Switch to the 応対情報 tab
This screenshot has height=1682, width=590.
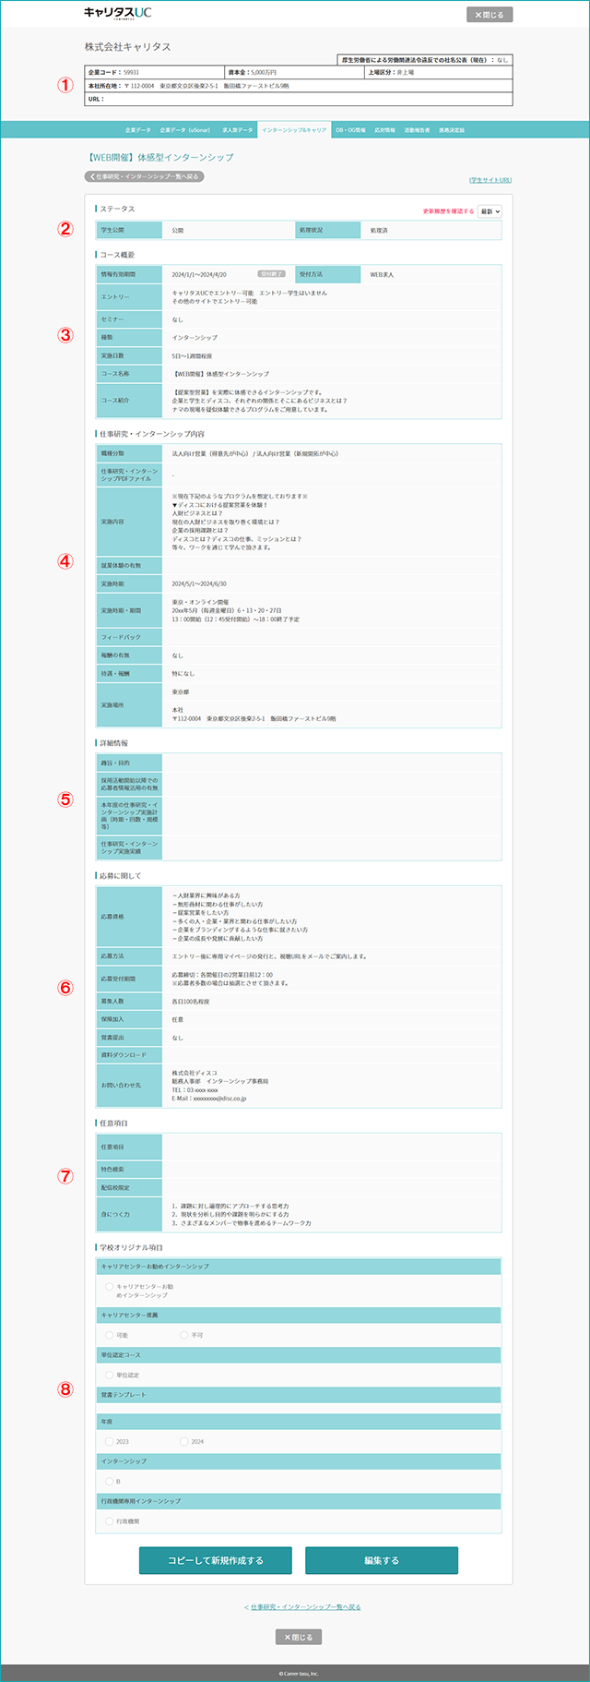(x=384, y=130)
